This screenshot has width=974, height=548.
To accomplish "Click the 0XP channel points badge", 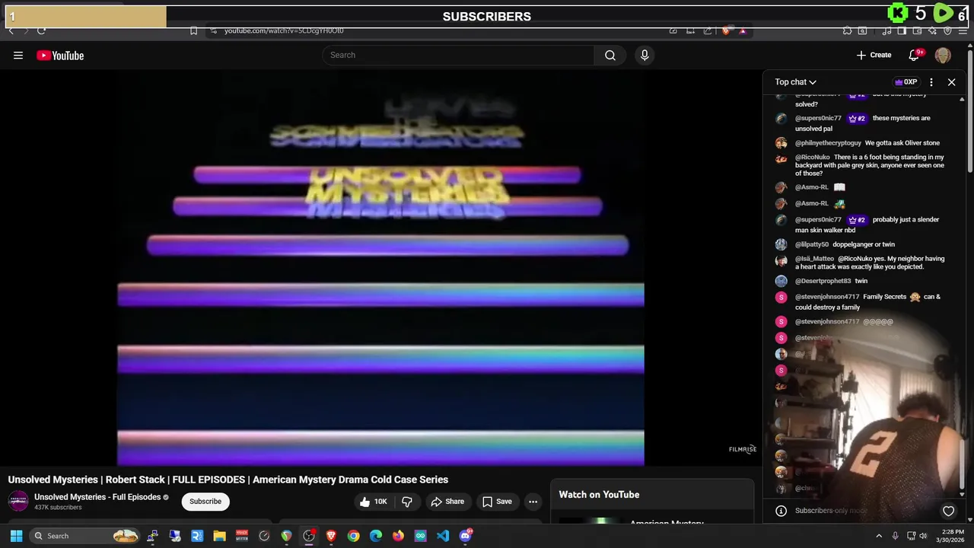I will tap(906, 82).
